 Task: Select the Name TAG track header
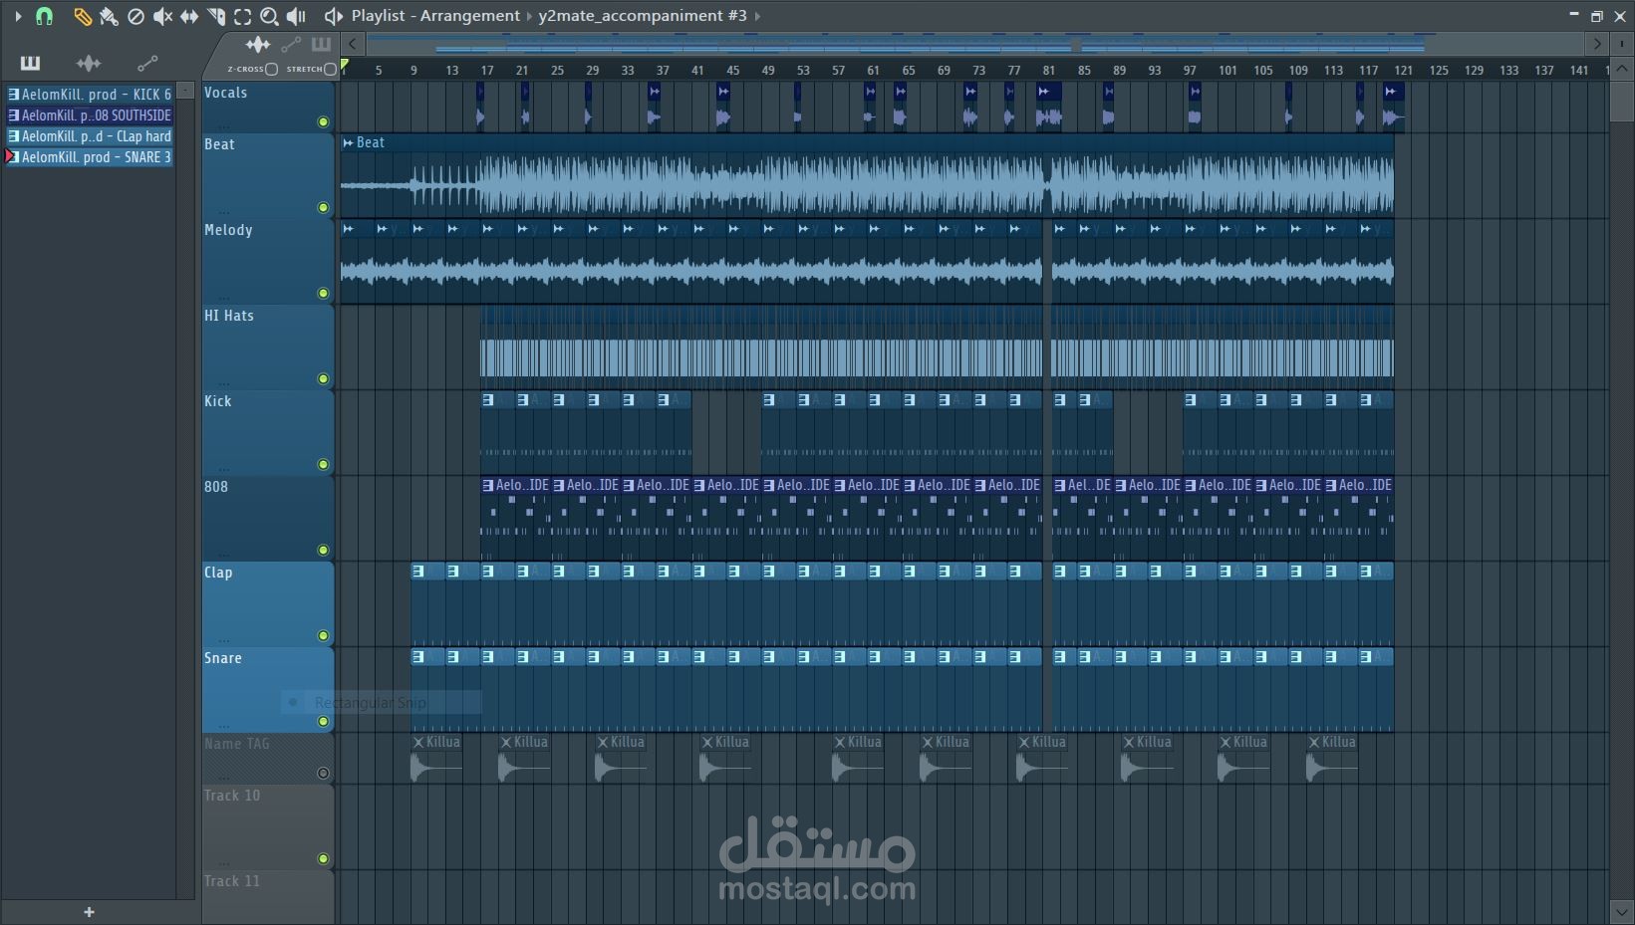pos(267,759)
